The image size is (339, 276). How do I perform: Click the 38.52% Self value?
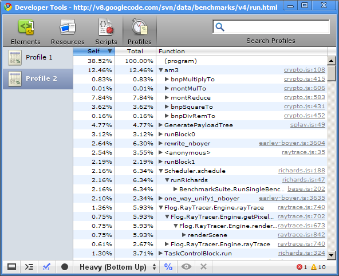tap(100, 61)
